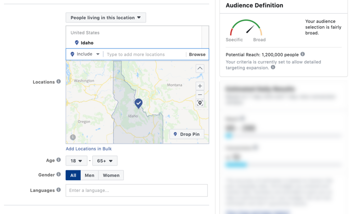
Task: Click the Washington label on map
Action: coord(84,81)
